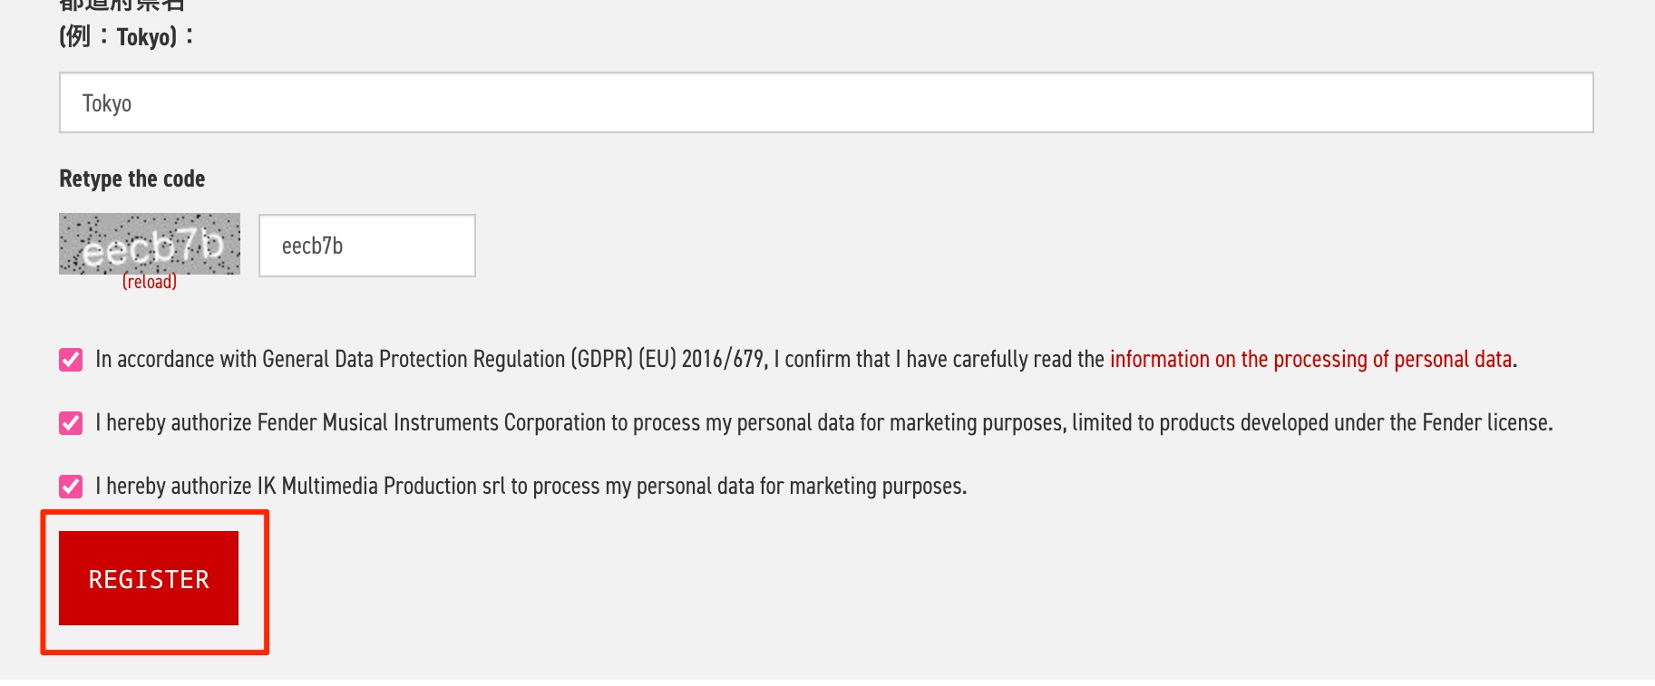
Task: Click the Retype the code label
Action: pyautogui.click(x=132, y=179)
